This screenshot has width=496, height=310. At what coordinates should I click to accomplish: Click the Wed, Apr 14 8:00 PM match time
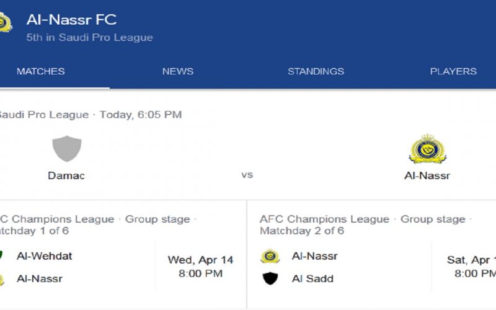pyautogui.click(x=200, y=267)
